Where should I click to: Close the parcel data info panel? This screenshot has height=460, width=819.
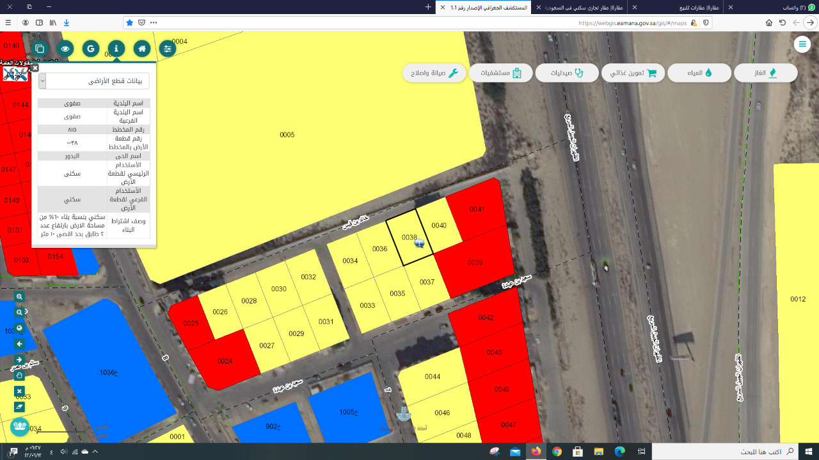point(35,67)
